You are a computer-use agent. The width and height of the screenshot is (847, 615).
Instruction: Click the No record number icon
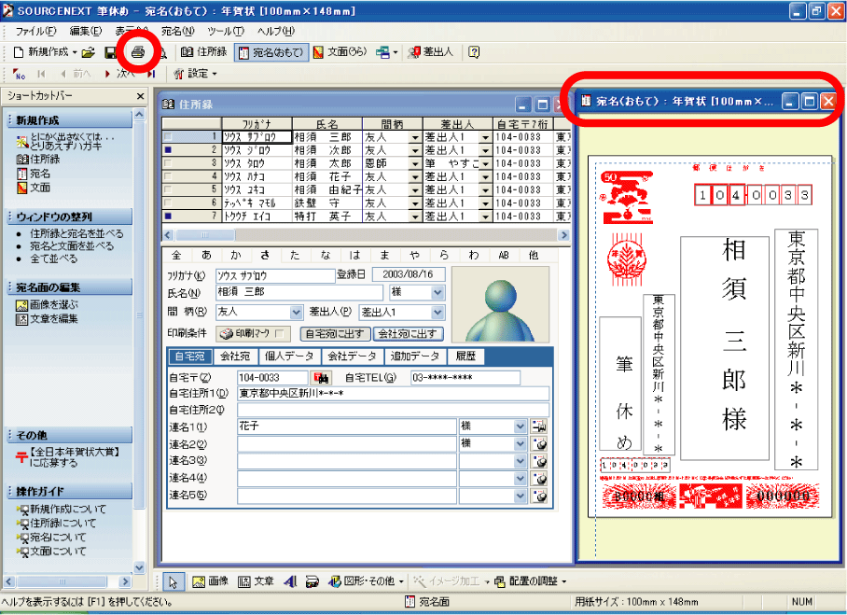tap(19, 74)
